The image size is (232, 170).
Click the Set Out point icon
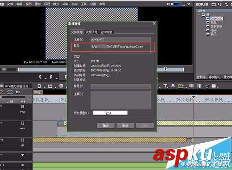[51, 77]
